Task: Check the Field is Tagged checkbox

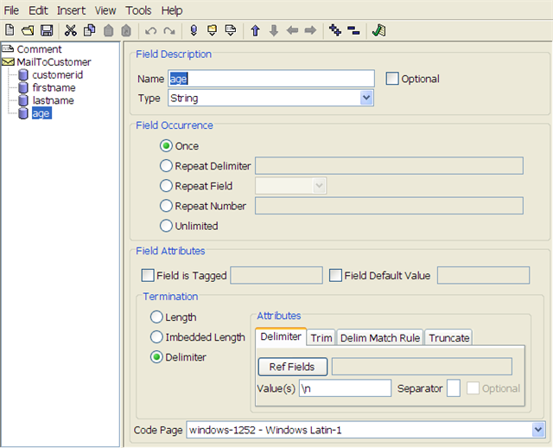Action: click(147, 276)
